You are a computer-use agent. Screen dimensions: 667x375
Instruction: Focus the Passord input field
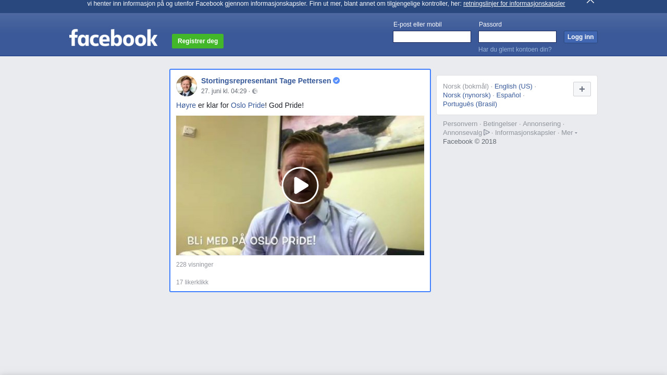[x=517, y=37]
